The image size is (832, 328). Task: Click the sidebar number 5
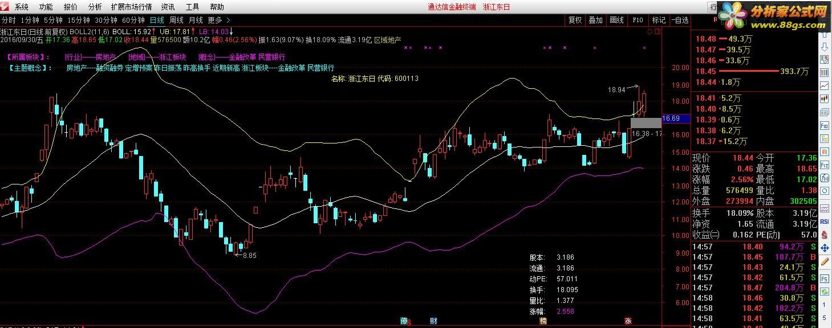pyautogui.click(x=824, y=318)
